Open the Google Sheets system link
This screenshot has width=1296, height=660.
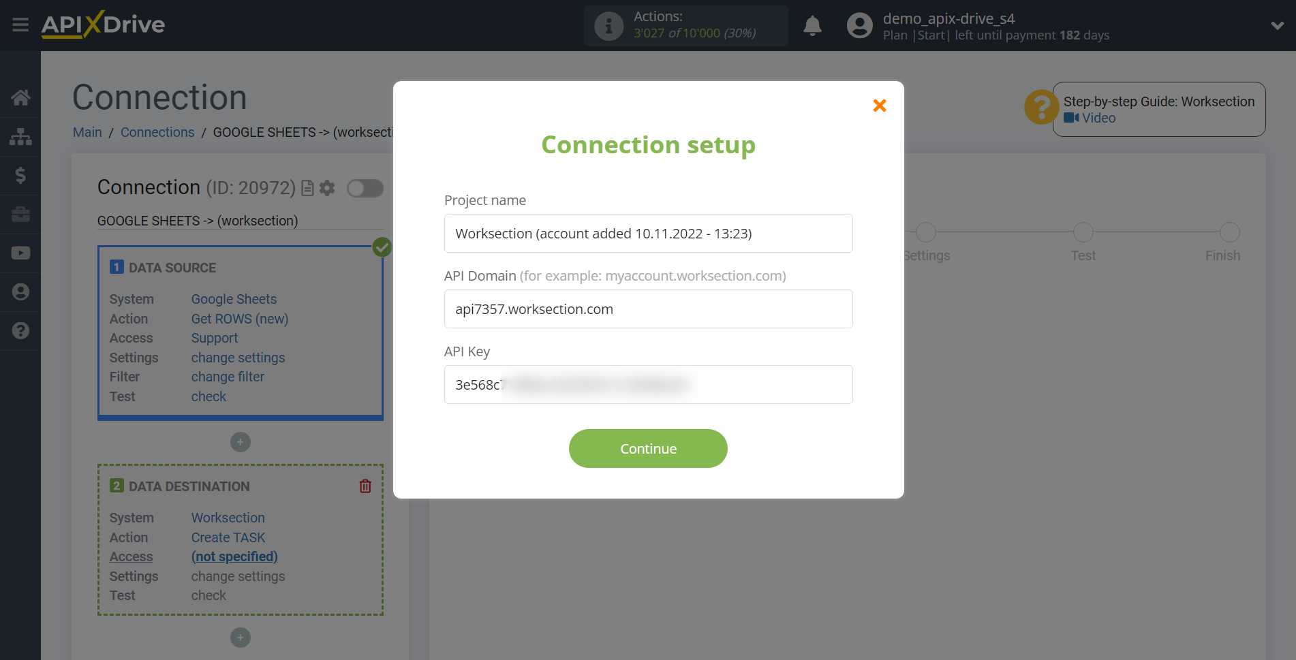(234, 299)
